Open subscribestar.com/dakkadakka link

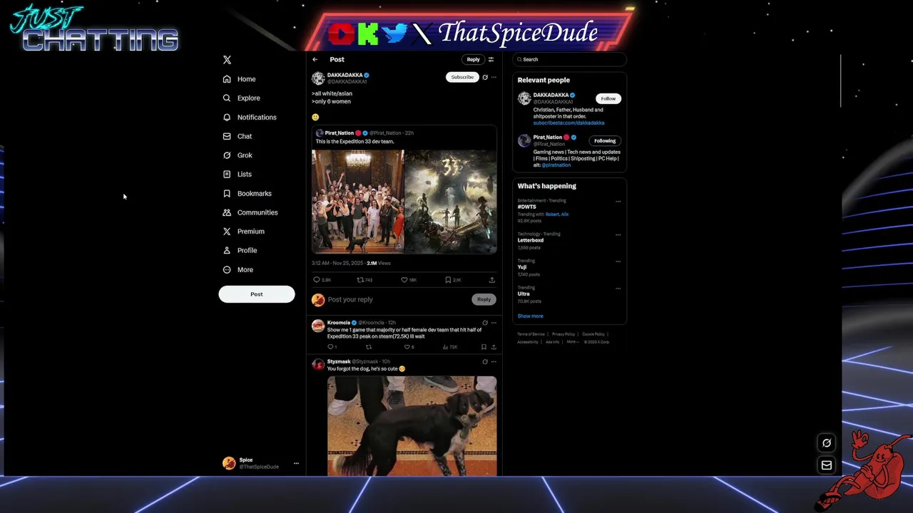[568, 123]
